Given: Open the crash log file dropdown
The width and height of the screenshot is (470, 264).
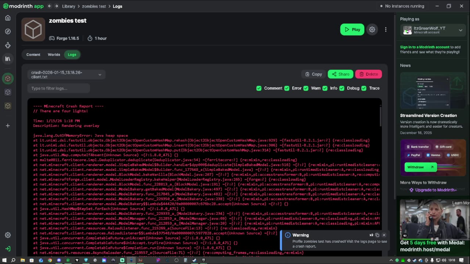Looking at the screenshot, I should [66, 75].
